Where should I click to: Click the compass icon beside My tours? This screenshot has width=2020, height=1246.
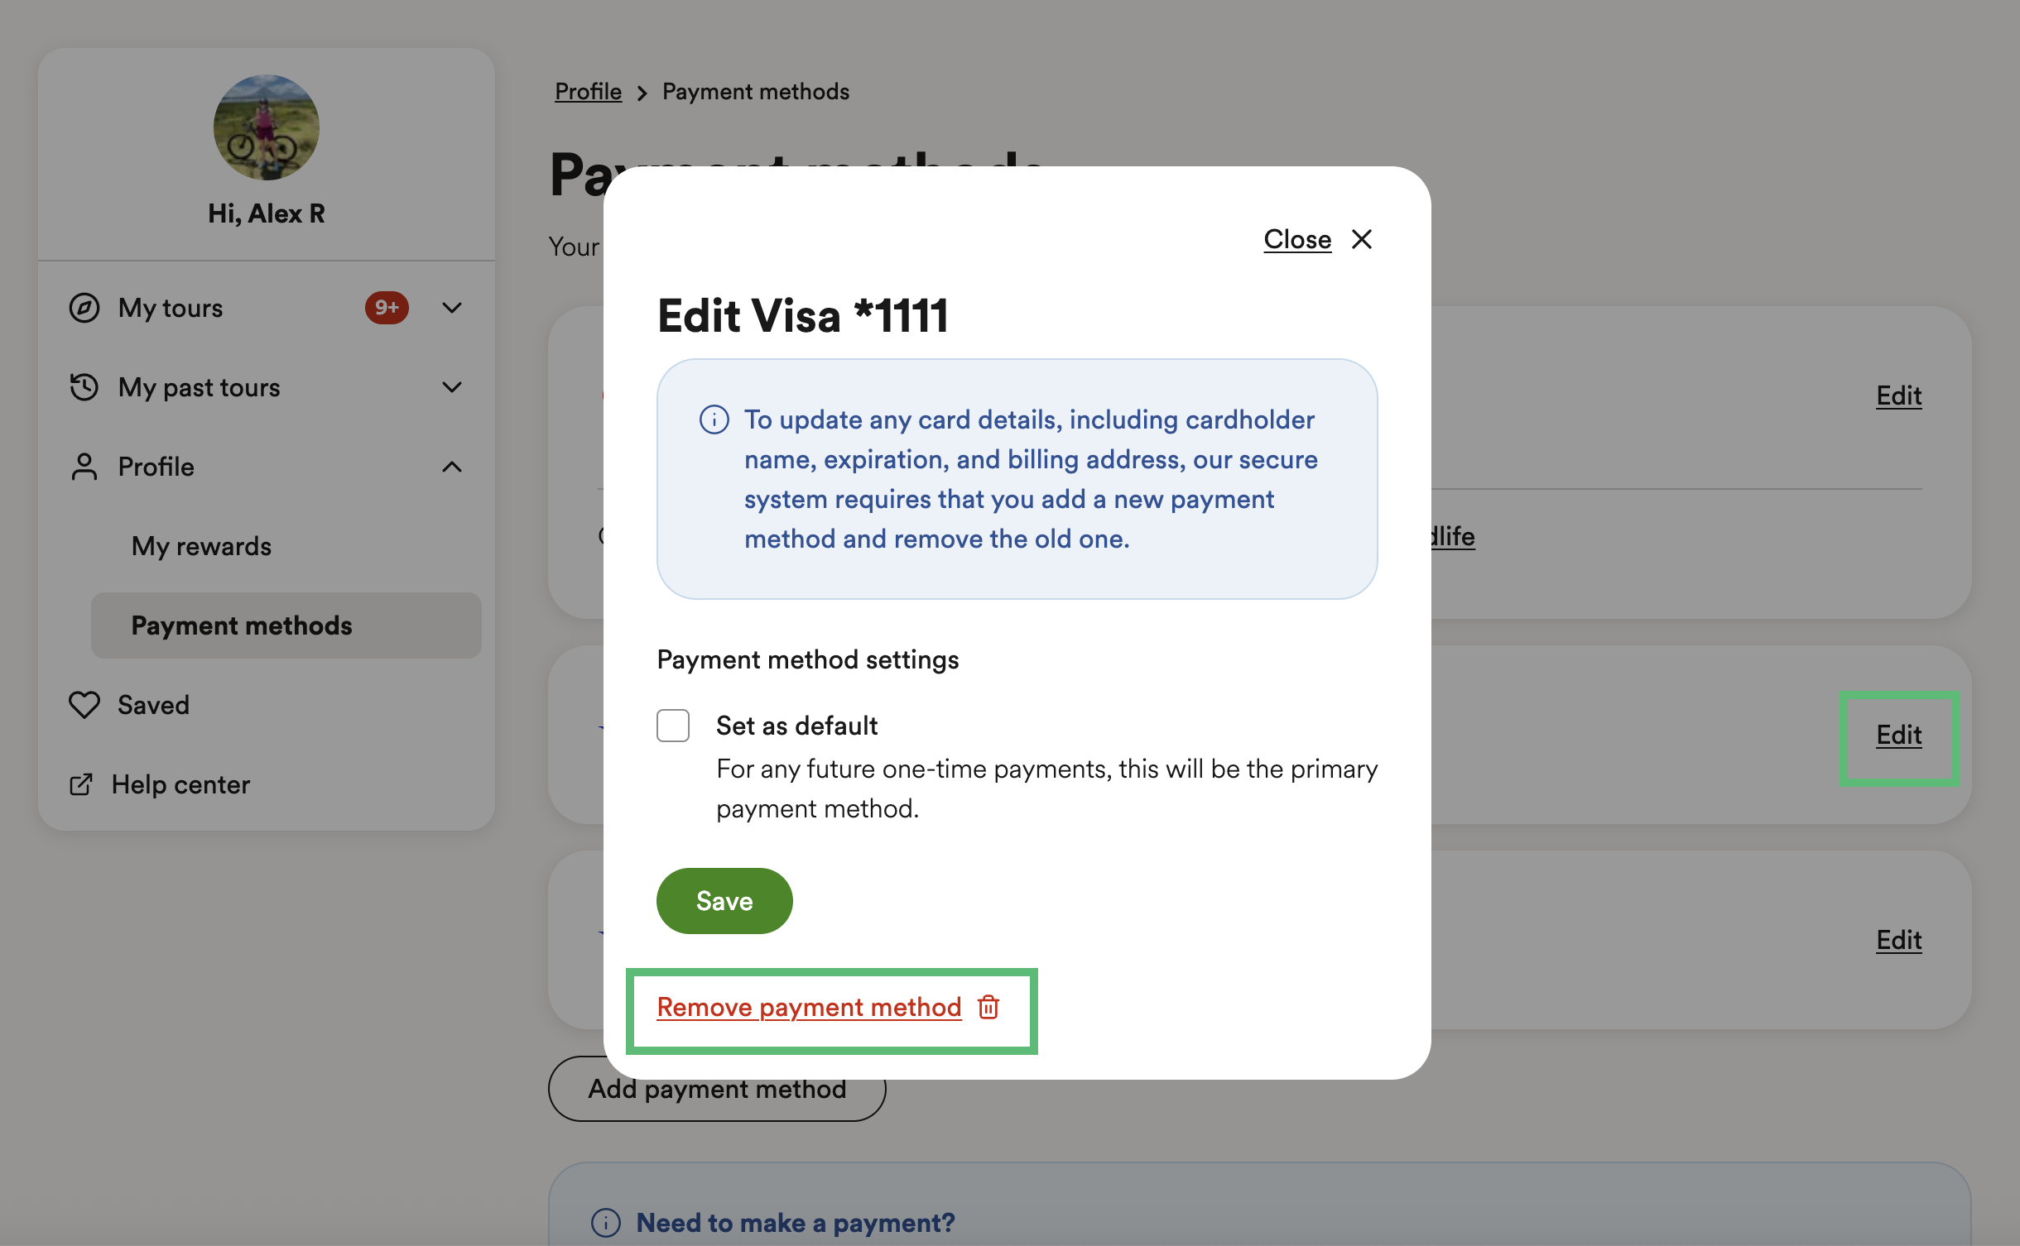(84, 308)
